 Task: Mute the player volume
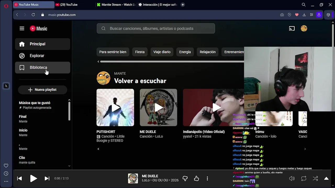[292, 179]
